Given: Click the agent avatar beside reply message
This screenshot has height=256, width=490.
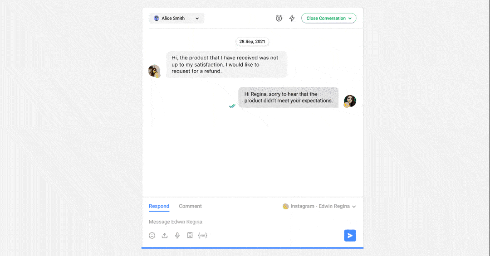Looking at the screenshot, I should 350,101.
